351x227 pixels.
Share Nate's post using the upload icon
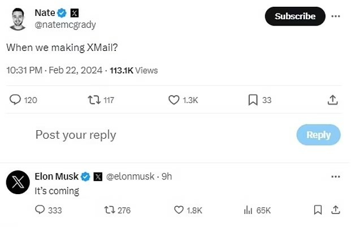coord(333,100)
